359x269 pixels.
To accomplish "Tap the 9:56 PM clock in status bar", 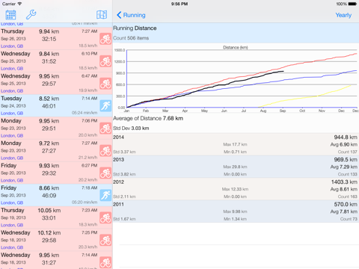I will pos(179,4).
